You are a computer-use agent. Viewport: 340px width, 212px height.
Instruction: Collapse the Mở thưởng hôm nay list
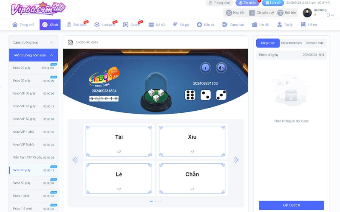51,55
